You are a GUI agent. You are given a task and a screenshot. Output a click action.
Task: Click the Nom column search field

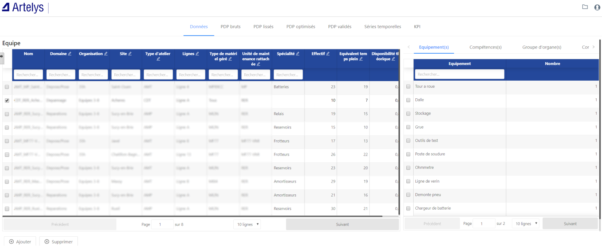(28, 74)
